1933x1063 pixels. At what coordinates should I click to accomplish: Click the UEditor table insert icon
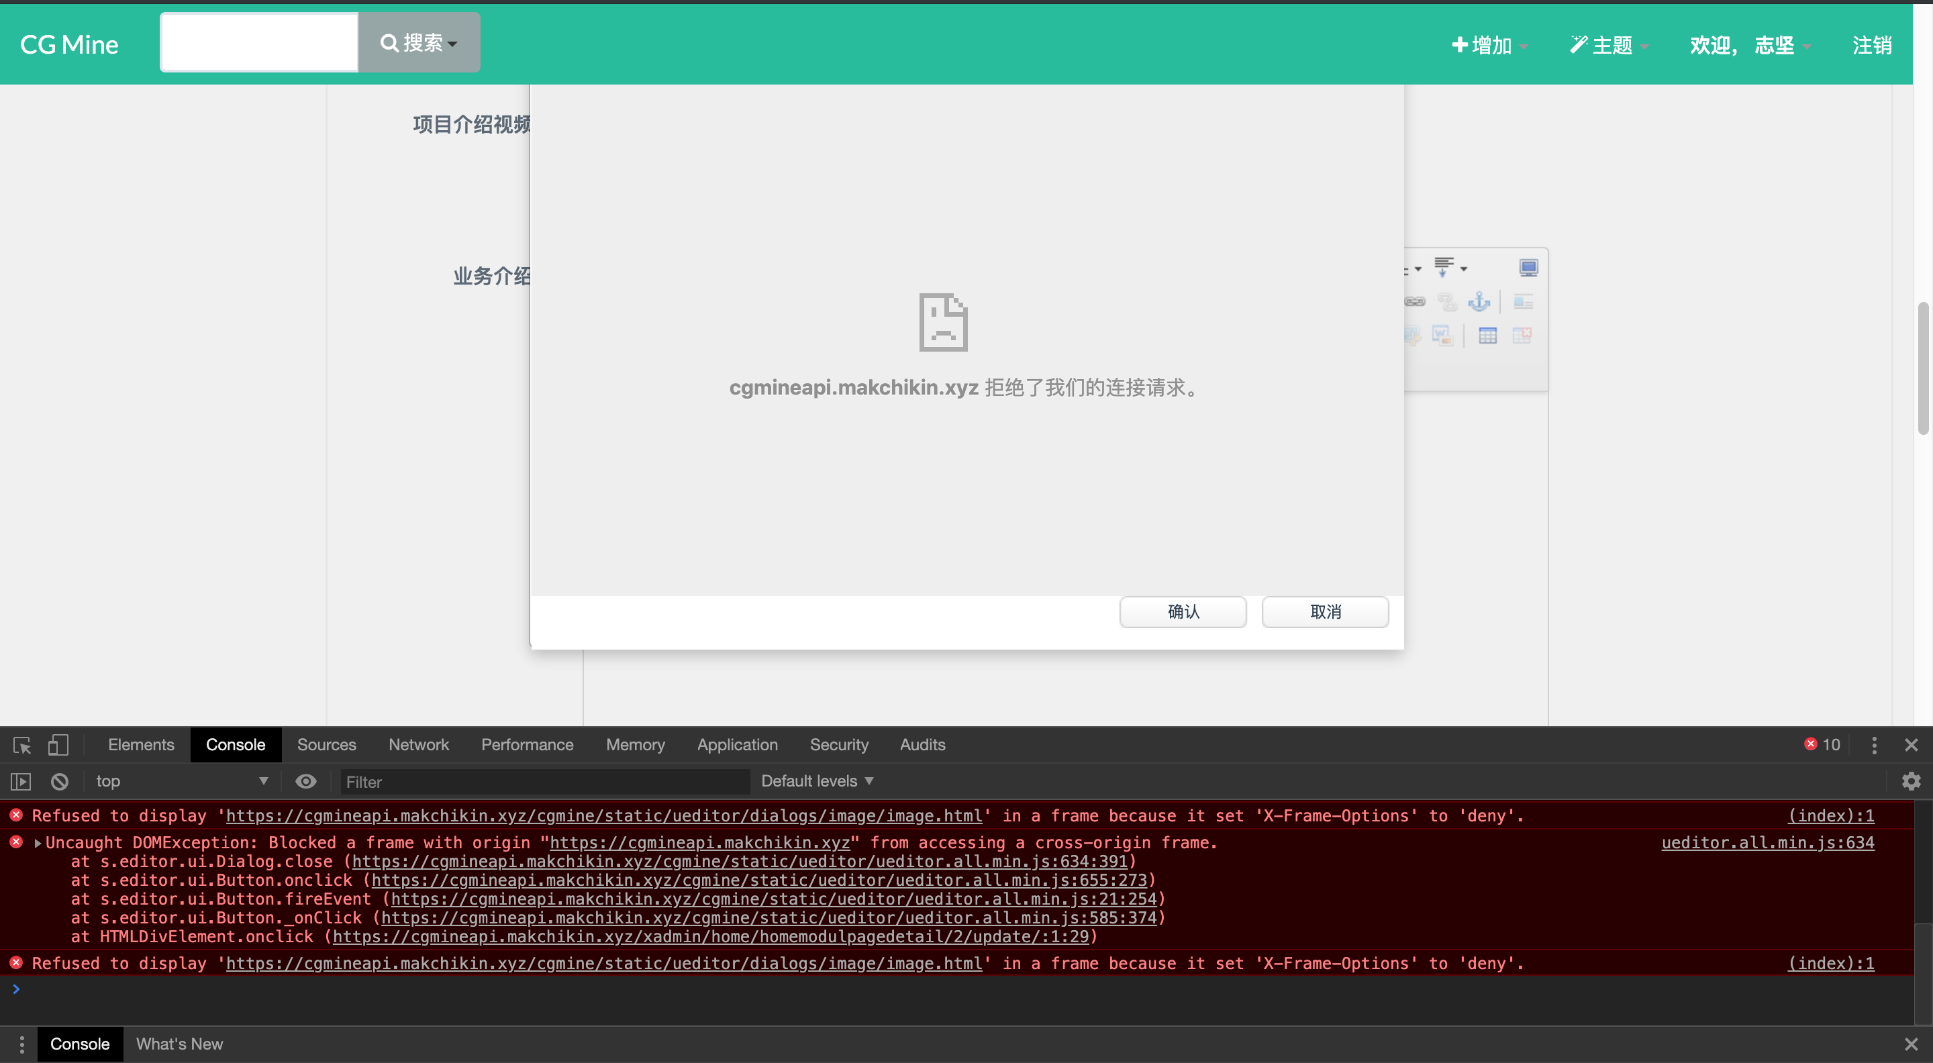click(x=1488, y=335)
